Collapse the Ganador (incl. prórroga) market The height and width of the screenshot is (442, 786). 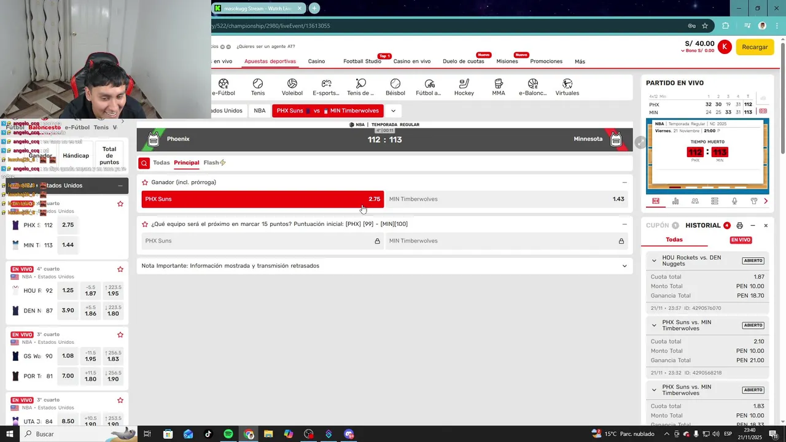point(625,182)
